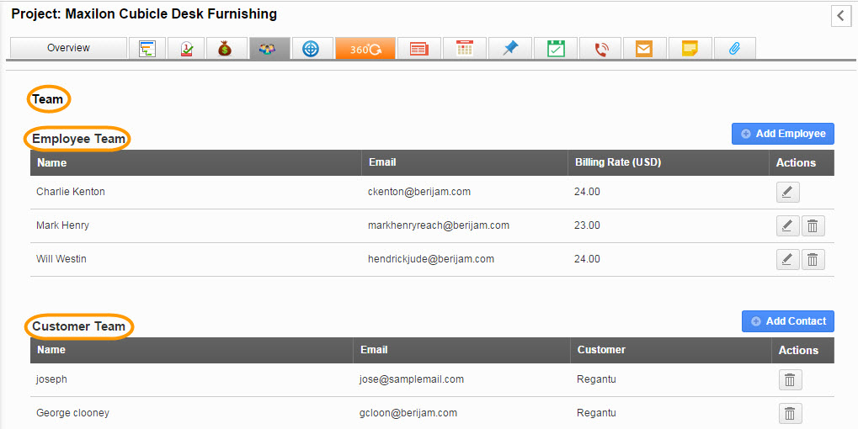Open the Gantt chart tab icon
This screenshot has height=429, width=858.
click(x=147, y=49)
